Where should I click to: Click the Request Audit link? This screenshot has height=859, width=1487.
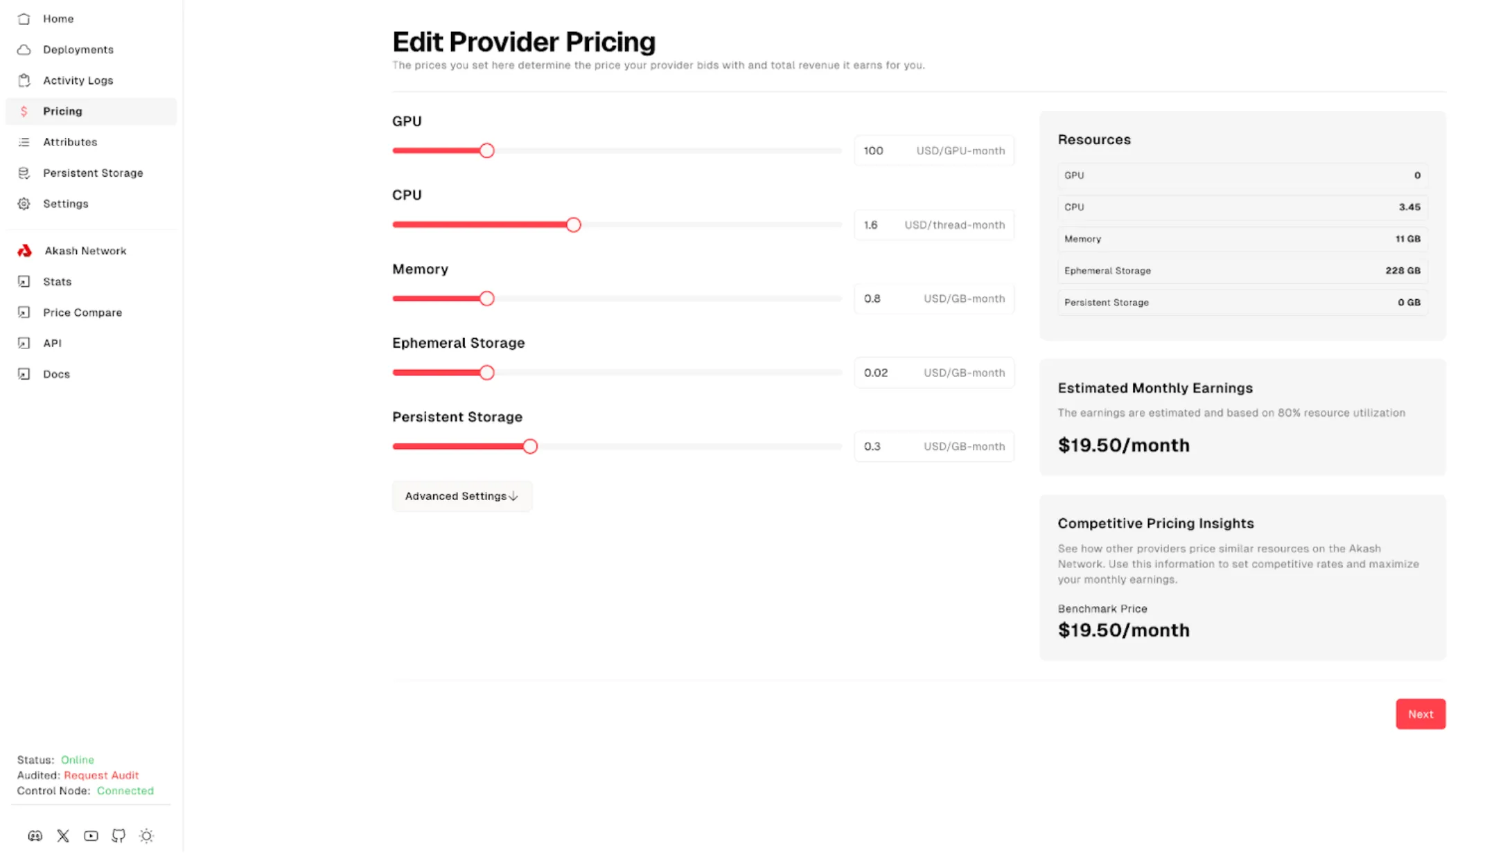[101, 775]
